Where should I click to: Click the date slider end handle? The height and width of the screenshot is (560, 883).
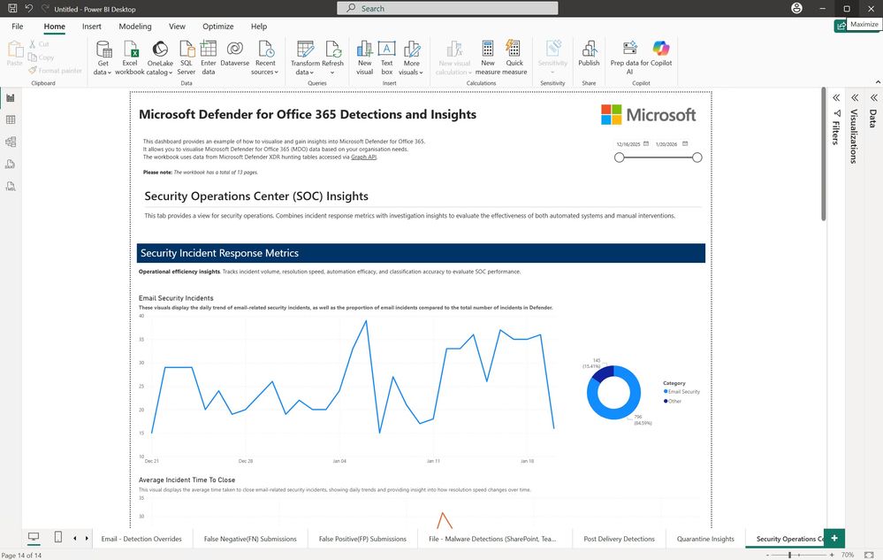[697, 157]
